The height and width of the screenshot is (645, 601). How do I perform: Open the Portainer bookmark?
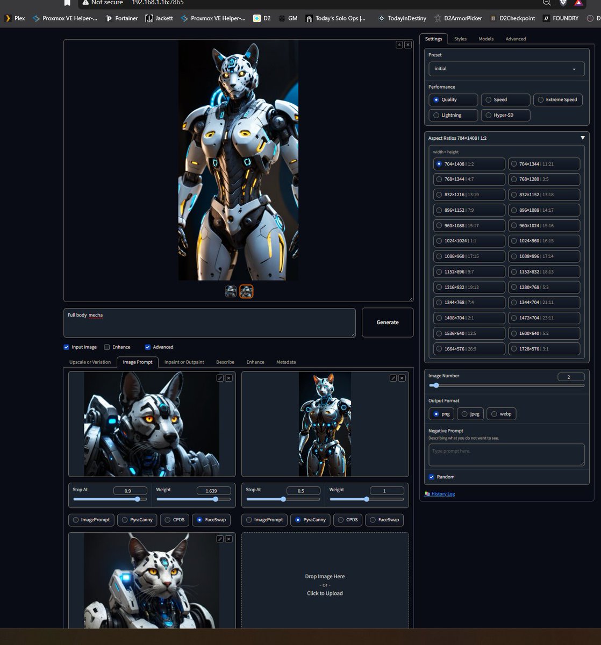[122, 18]
